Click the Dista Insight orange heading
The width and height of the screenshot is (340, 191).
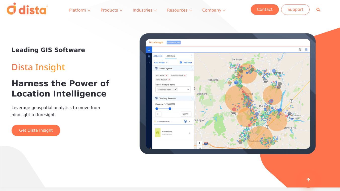(38, 67)
